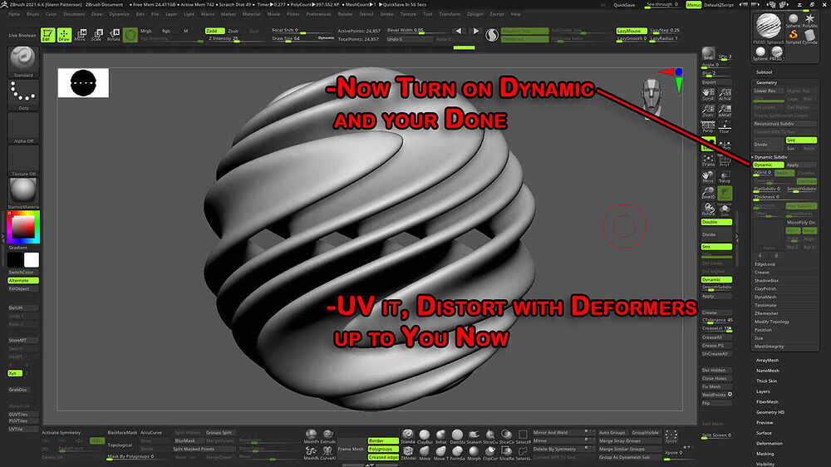Image resolution: width=831 pixels, height=467 pixels.
Task: Switch to the Scale transform tool
Action: (x=97, y=36)
